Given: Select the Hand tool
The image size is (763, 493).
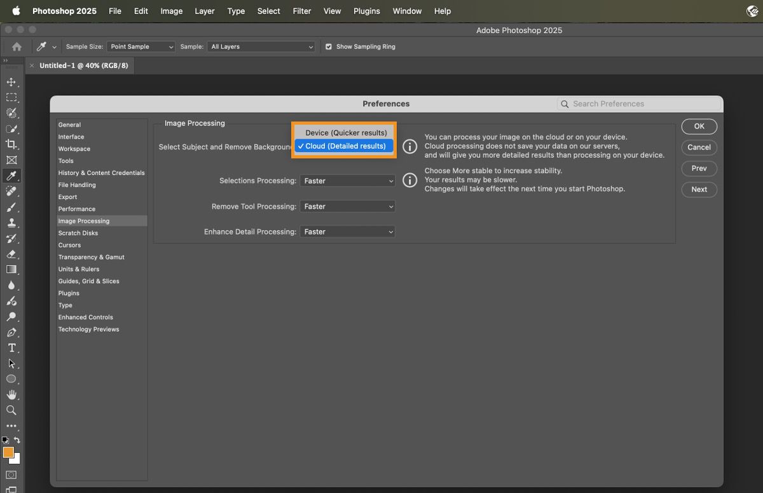Looking at the screenshot, I should click(x=11, y=394).
